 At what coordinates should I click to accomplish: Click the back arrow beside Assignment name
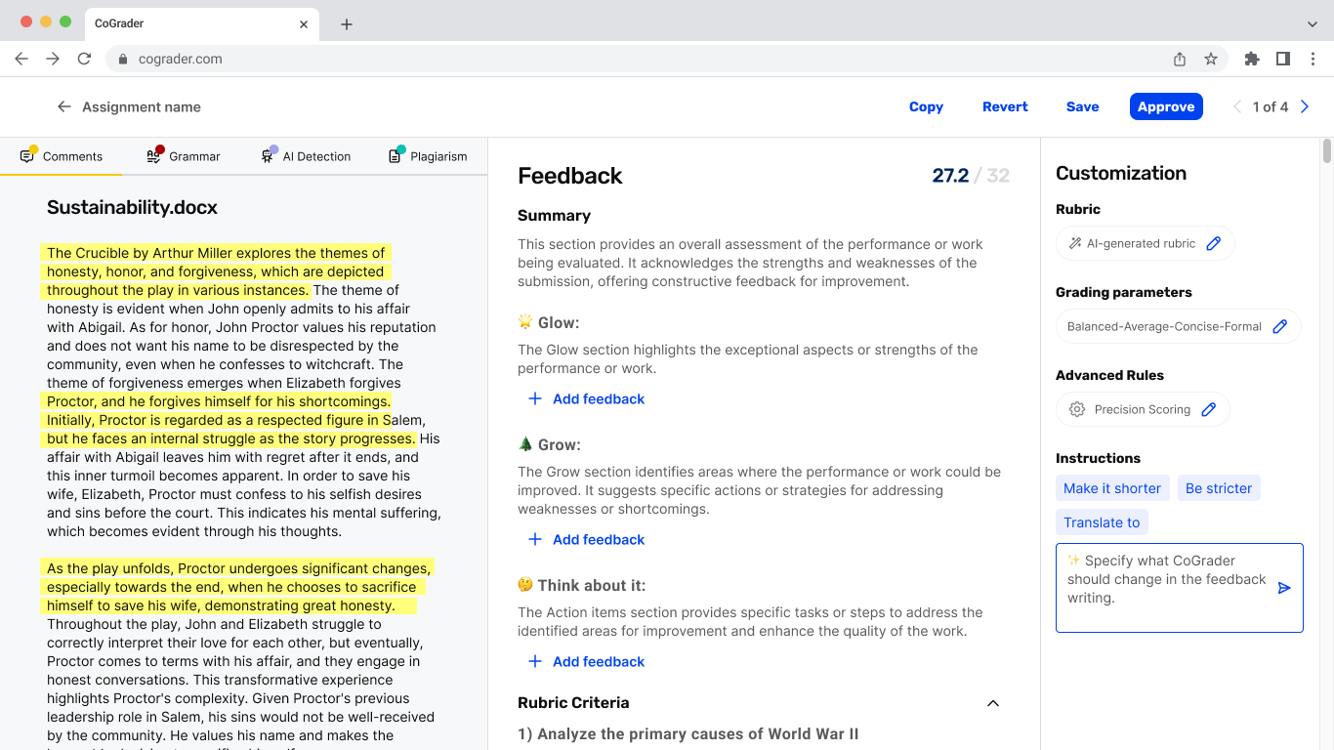point(65,106)
